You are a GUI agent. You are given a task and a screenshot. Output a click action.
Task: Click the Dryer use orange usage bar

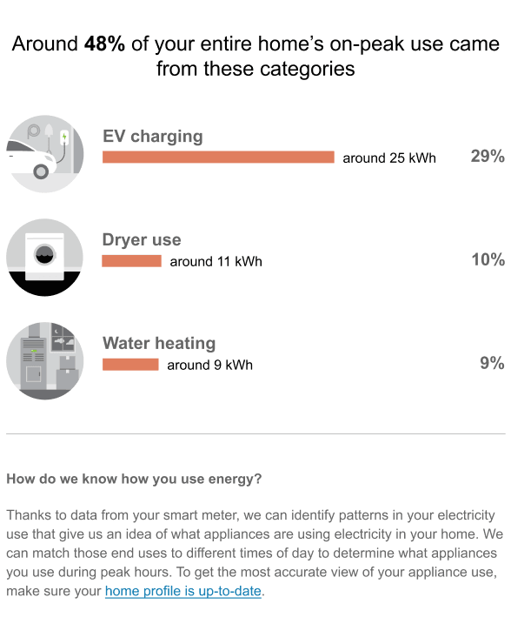[132, 261]
